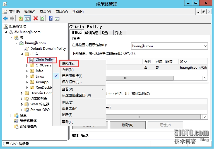Click the application icon in the title bar

click(5, 4)
